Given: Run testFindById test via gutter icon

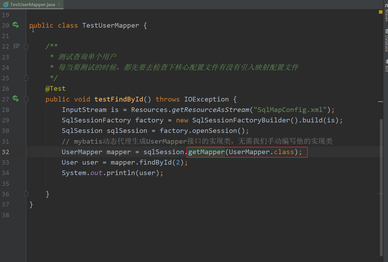Looking at the screenshot, I should point(16,99).
